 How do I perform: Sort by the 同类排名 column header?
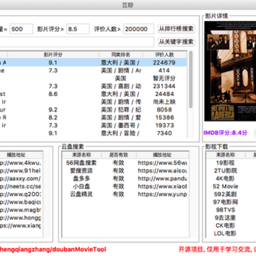pyautogui.click(x=121, y=55)
